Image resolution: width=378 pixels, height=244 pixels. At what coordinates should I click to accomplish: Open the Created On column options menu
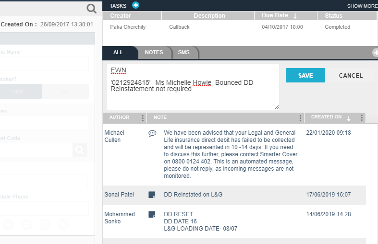[x=362, y=118]
